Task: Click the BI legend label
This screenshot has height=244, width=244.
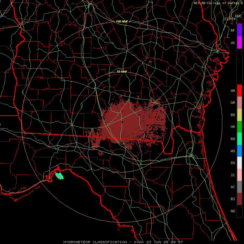Action: [233, 199]
